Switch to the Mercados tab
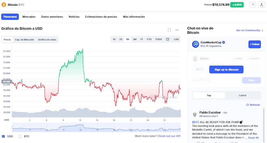This screenshot has height=143, width=267. pyautogui.click(x=29, y=17)
